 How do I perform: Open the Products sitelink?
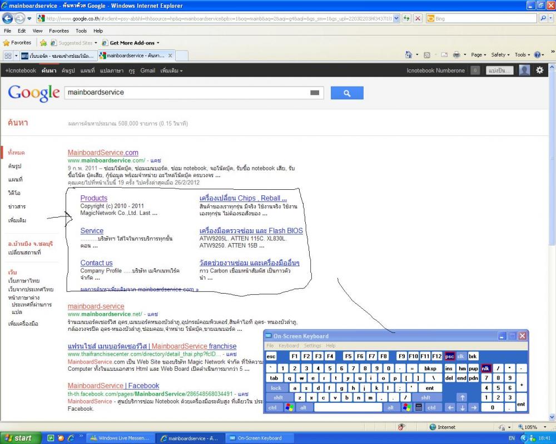pyautogui.click(x=93, y=198)
